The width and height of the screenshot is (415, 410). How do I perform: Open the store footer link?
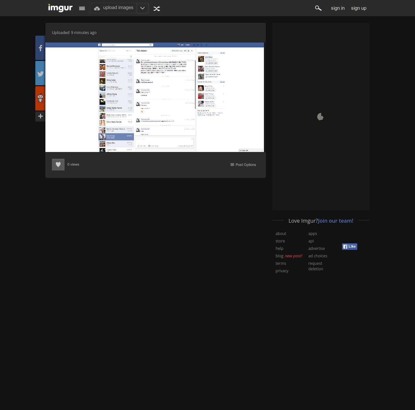[x=280, y=241]
